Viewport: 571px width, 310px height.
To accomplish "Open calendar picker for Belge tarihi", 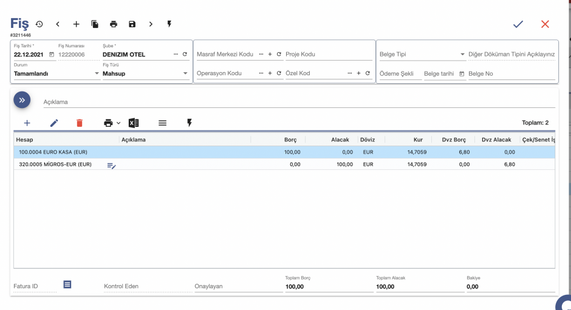I will [x=462, y=73].
